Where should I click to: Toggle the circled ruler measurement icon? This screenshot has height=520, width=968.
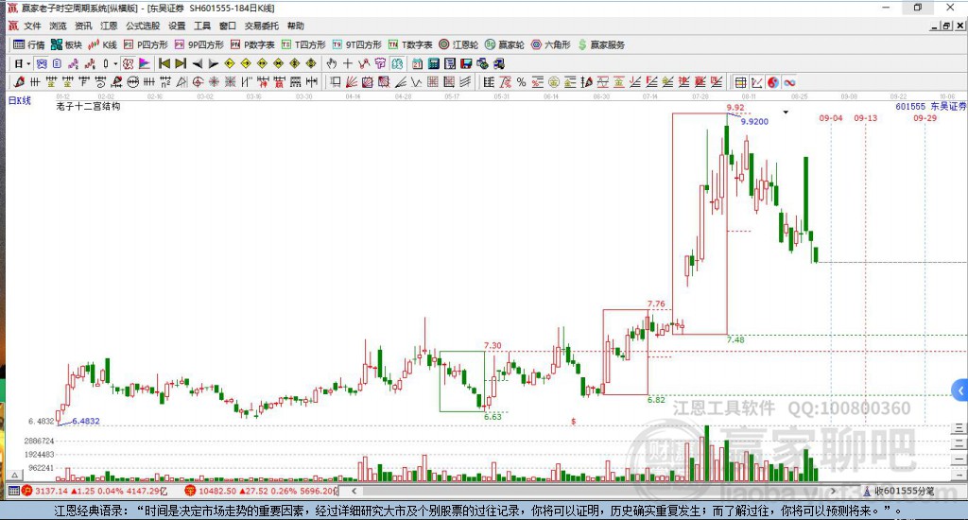coord(132,82)
